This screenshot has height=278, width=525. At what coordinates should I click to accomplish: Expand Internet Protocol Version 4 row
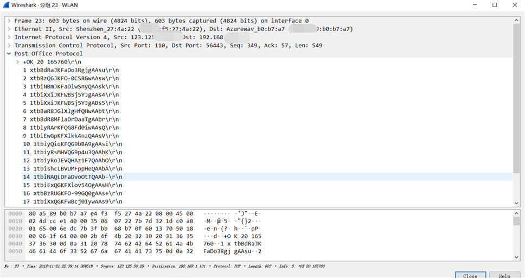9,37
